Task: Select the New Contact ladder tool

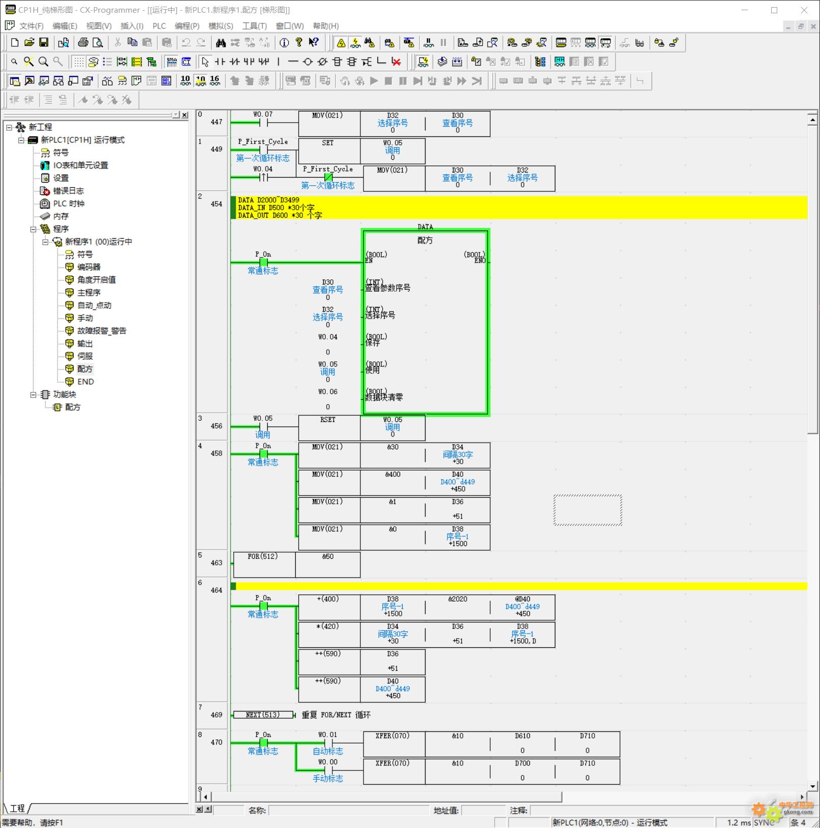Action: pyautogui.click(x=220, y=62)
